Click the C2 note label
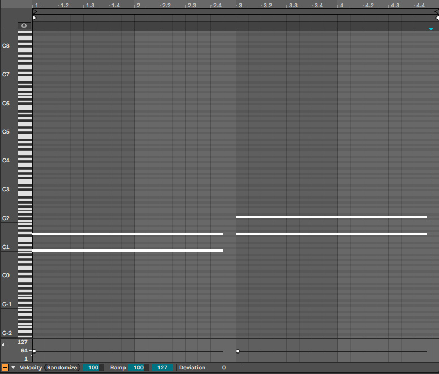 (x=6, y=218)
